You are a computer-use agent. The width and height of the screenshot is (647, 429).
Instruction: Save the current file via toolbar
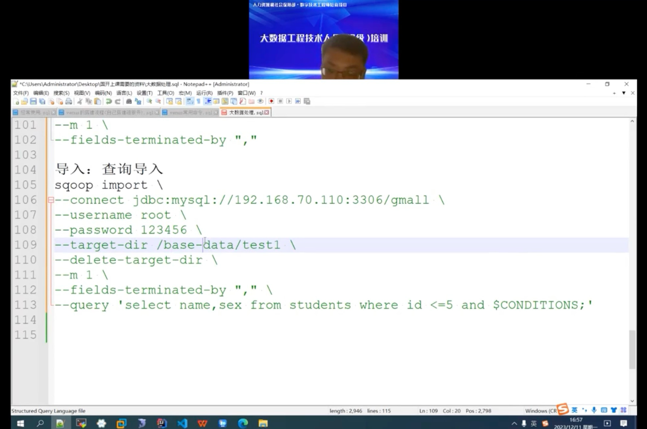click(33, 101)
